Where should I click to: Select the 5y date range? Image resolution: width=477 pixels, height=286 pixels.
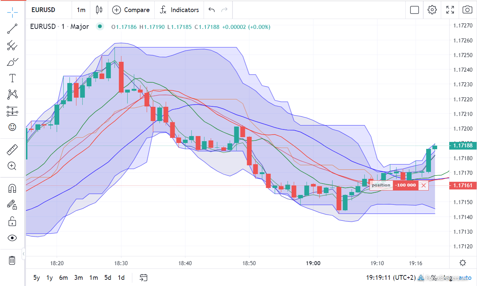[37, 278]
